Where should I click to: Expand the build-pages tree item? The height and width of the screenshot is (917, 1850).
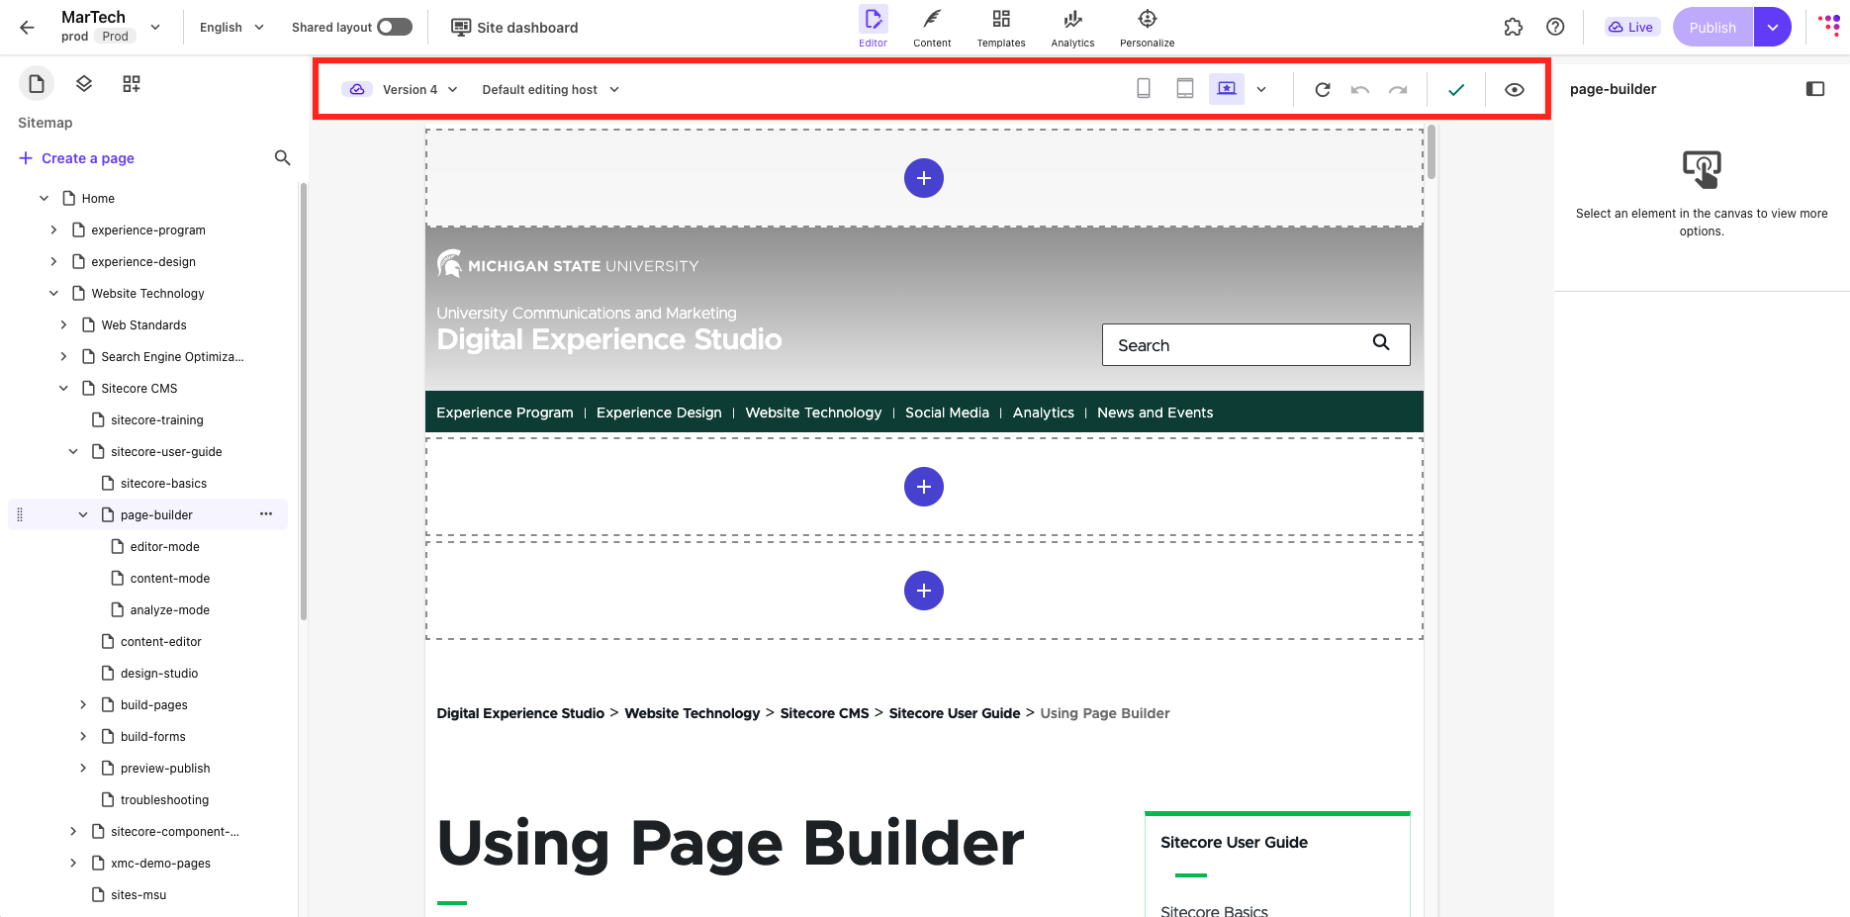click(x=83, y=705)
